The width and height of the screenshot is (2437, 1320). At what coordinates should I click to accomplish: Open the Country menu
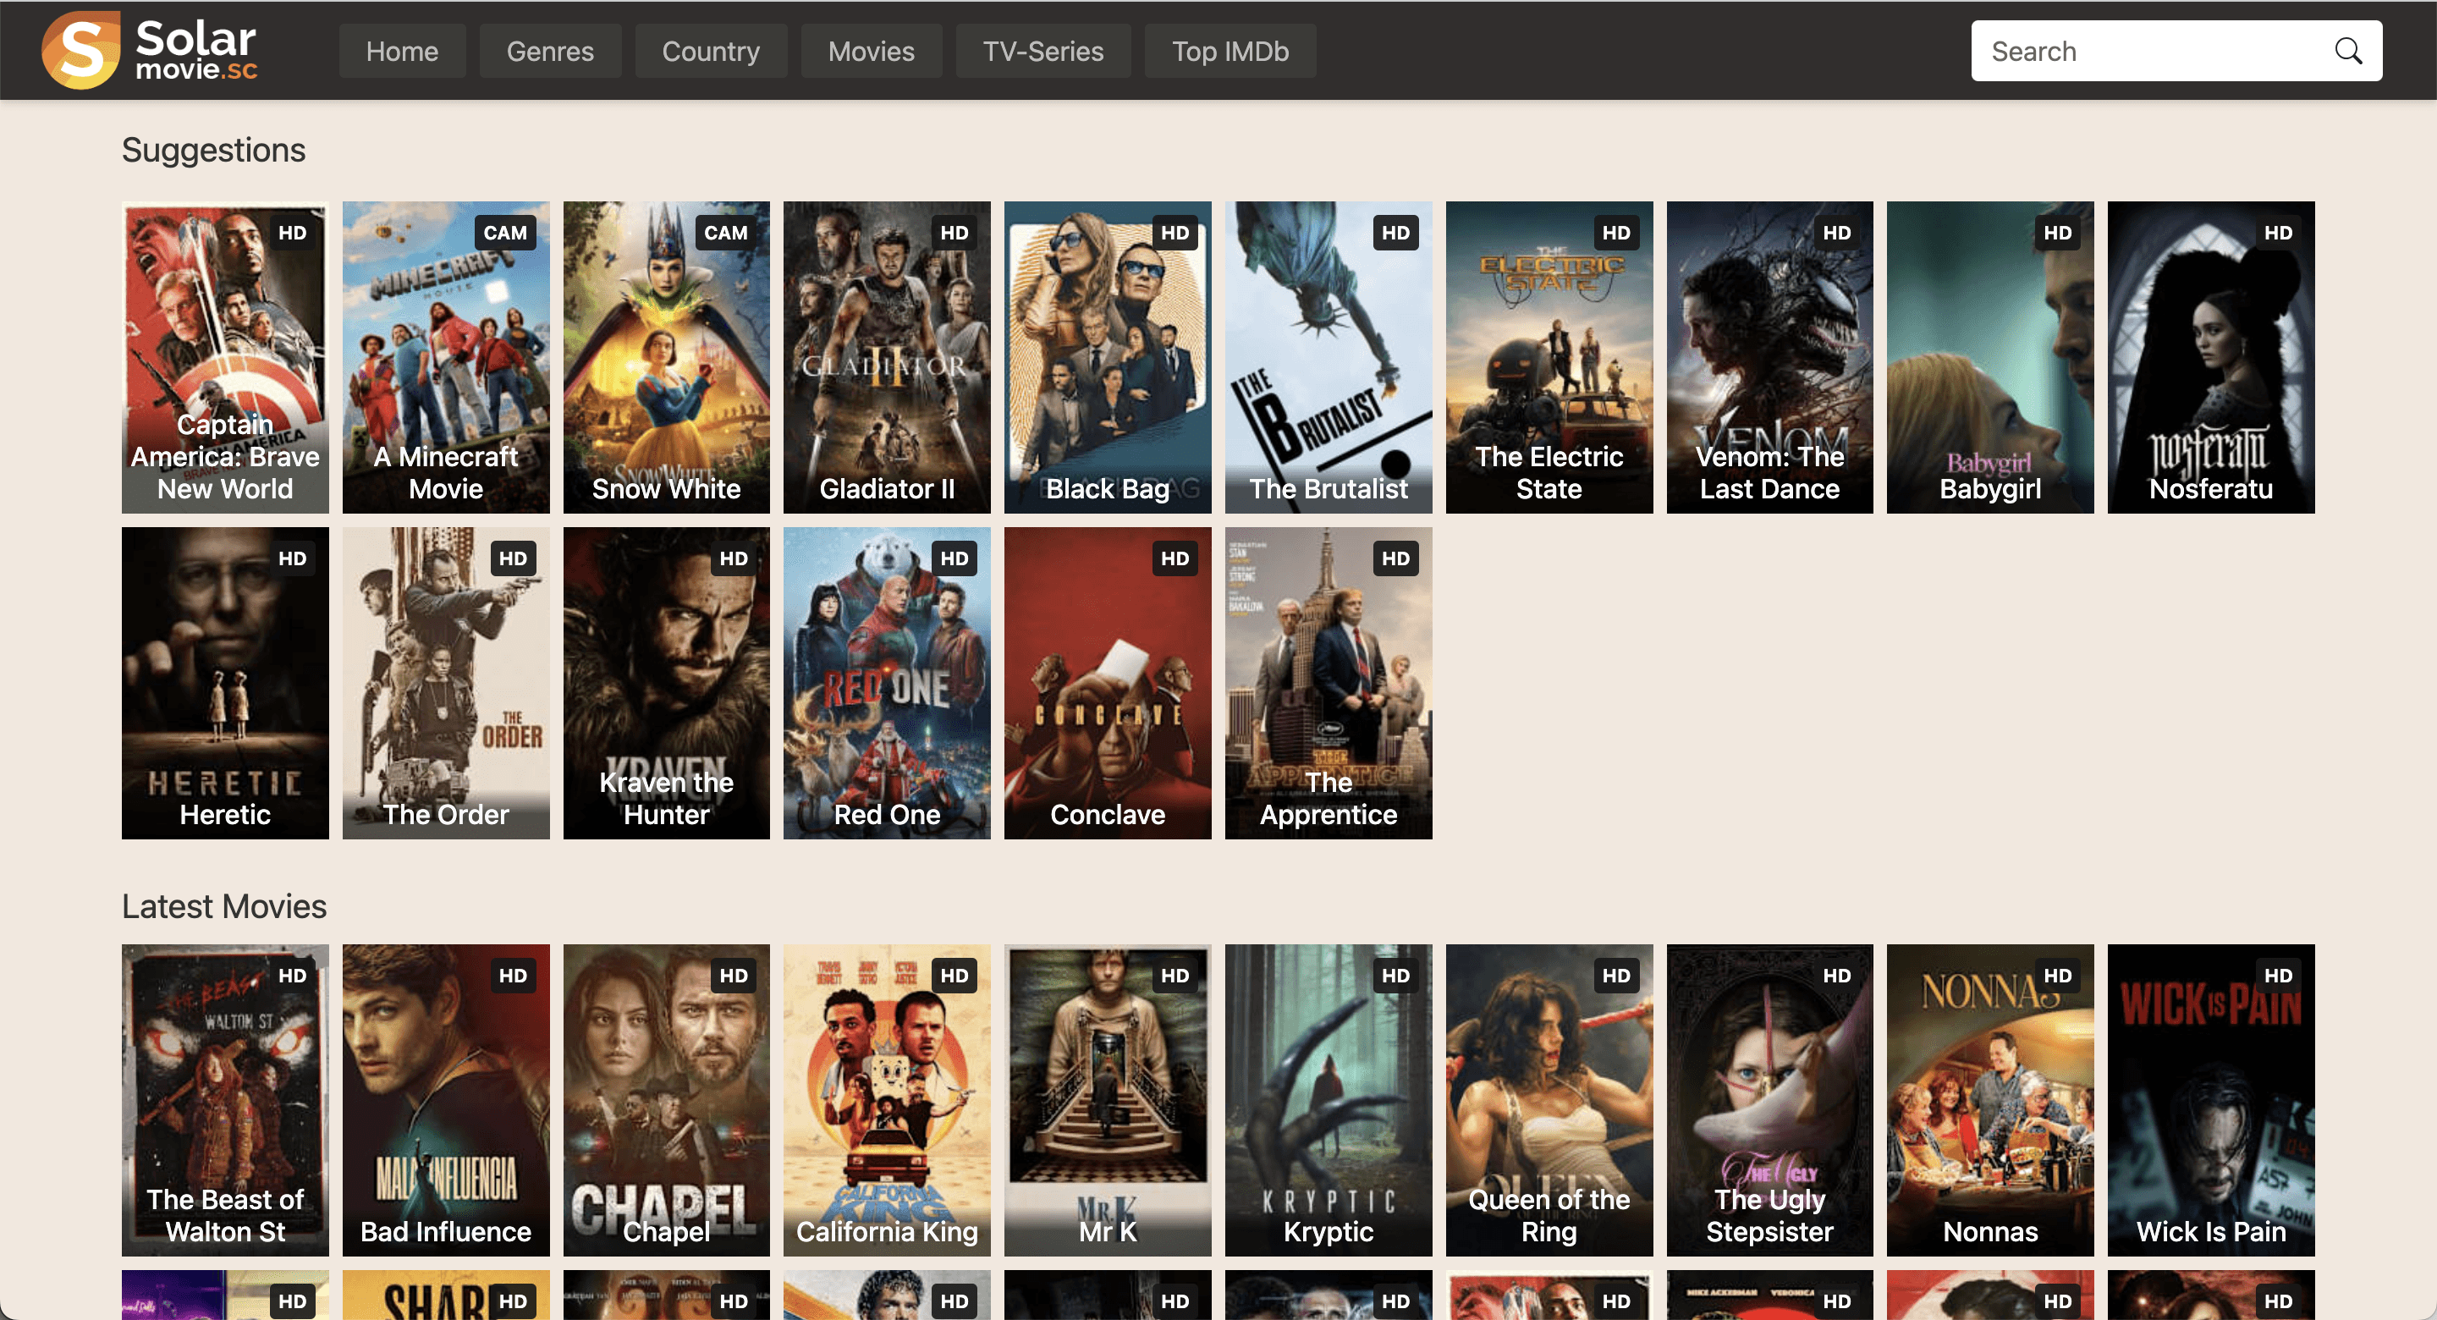click(711, 51)
